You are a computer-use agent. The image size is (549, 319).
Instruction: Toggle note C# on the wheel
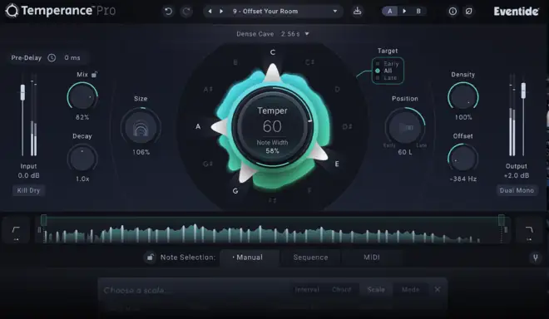tap(309, 62)
